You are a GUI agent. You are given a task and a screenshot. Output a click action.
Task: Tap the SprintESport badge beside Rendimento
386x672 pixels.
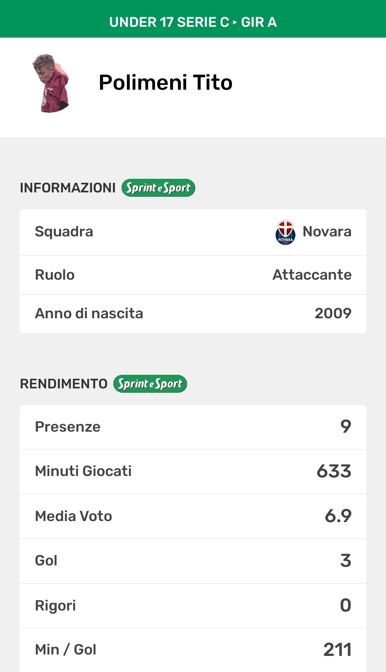(150, 384)
